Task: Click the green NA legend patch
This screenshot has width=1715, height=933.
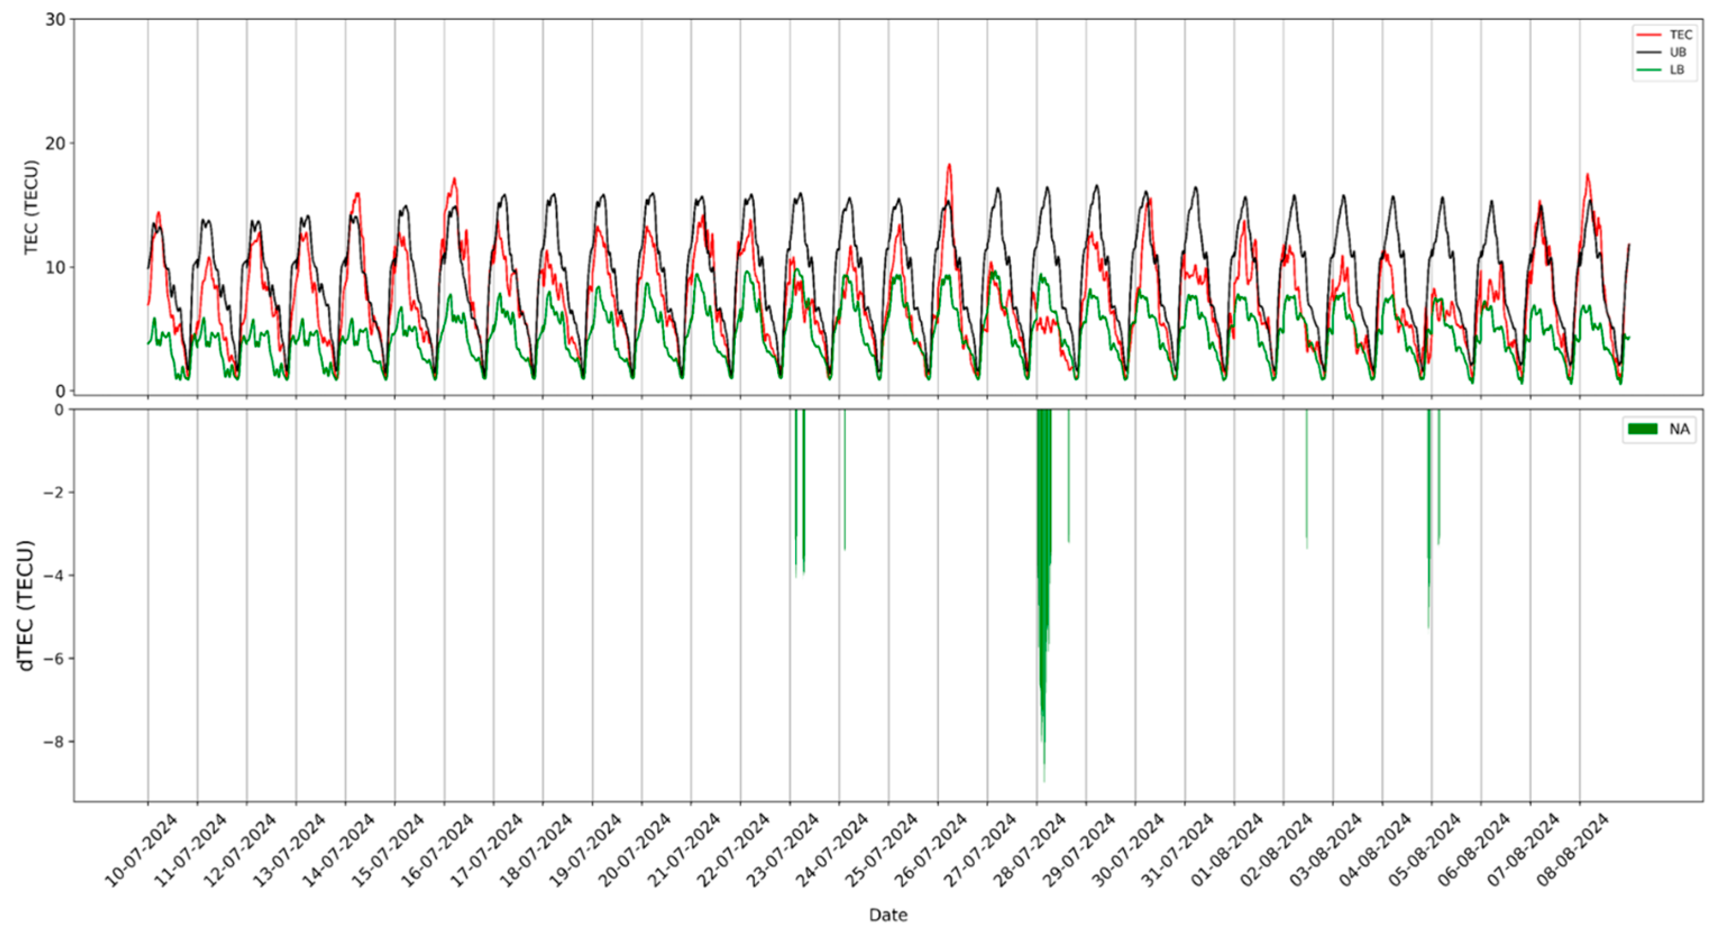Action: pyautogui.click(x=1643, y=429)
